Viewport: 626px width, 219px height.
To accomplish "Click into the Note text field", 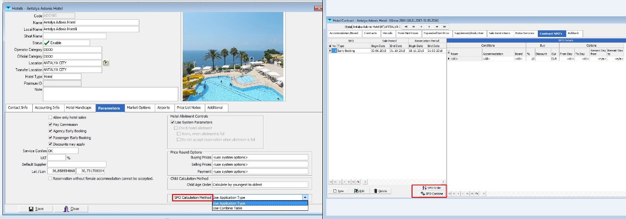I will point(110,94).
